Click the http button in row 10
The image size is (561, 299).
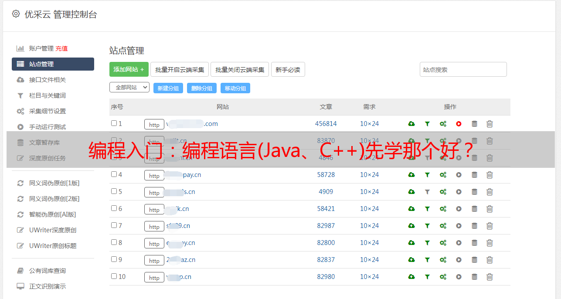click(x=154, y=278)
